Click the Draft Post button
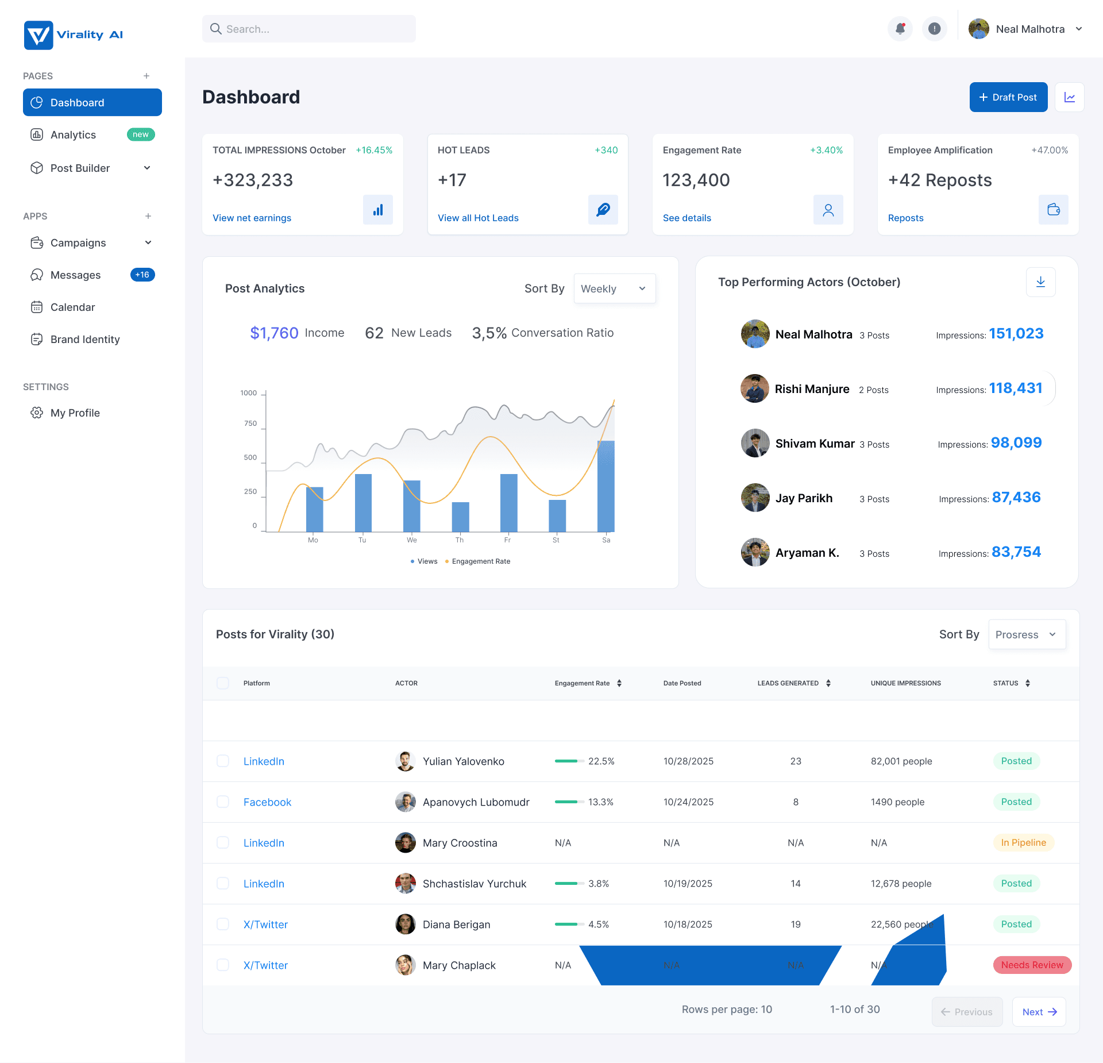Image resolution: width=1103 pixels, height=1063 pixels. point(1008,97)
